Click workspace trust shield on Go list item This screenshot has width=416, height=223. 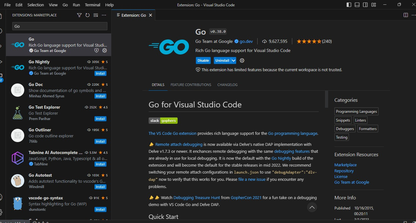(97, 50)
